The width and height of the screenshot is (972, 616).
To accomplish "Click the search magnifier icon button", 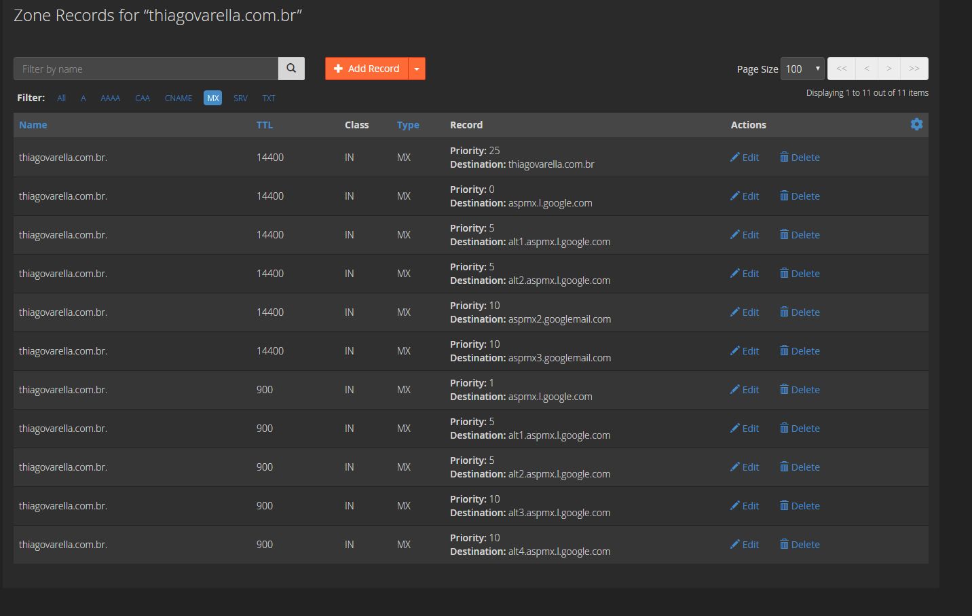I will pyautogui.click(x=291, y=69).
